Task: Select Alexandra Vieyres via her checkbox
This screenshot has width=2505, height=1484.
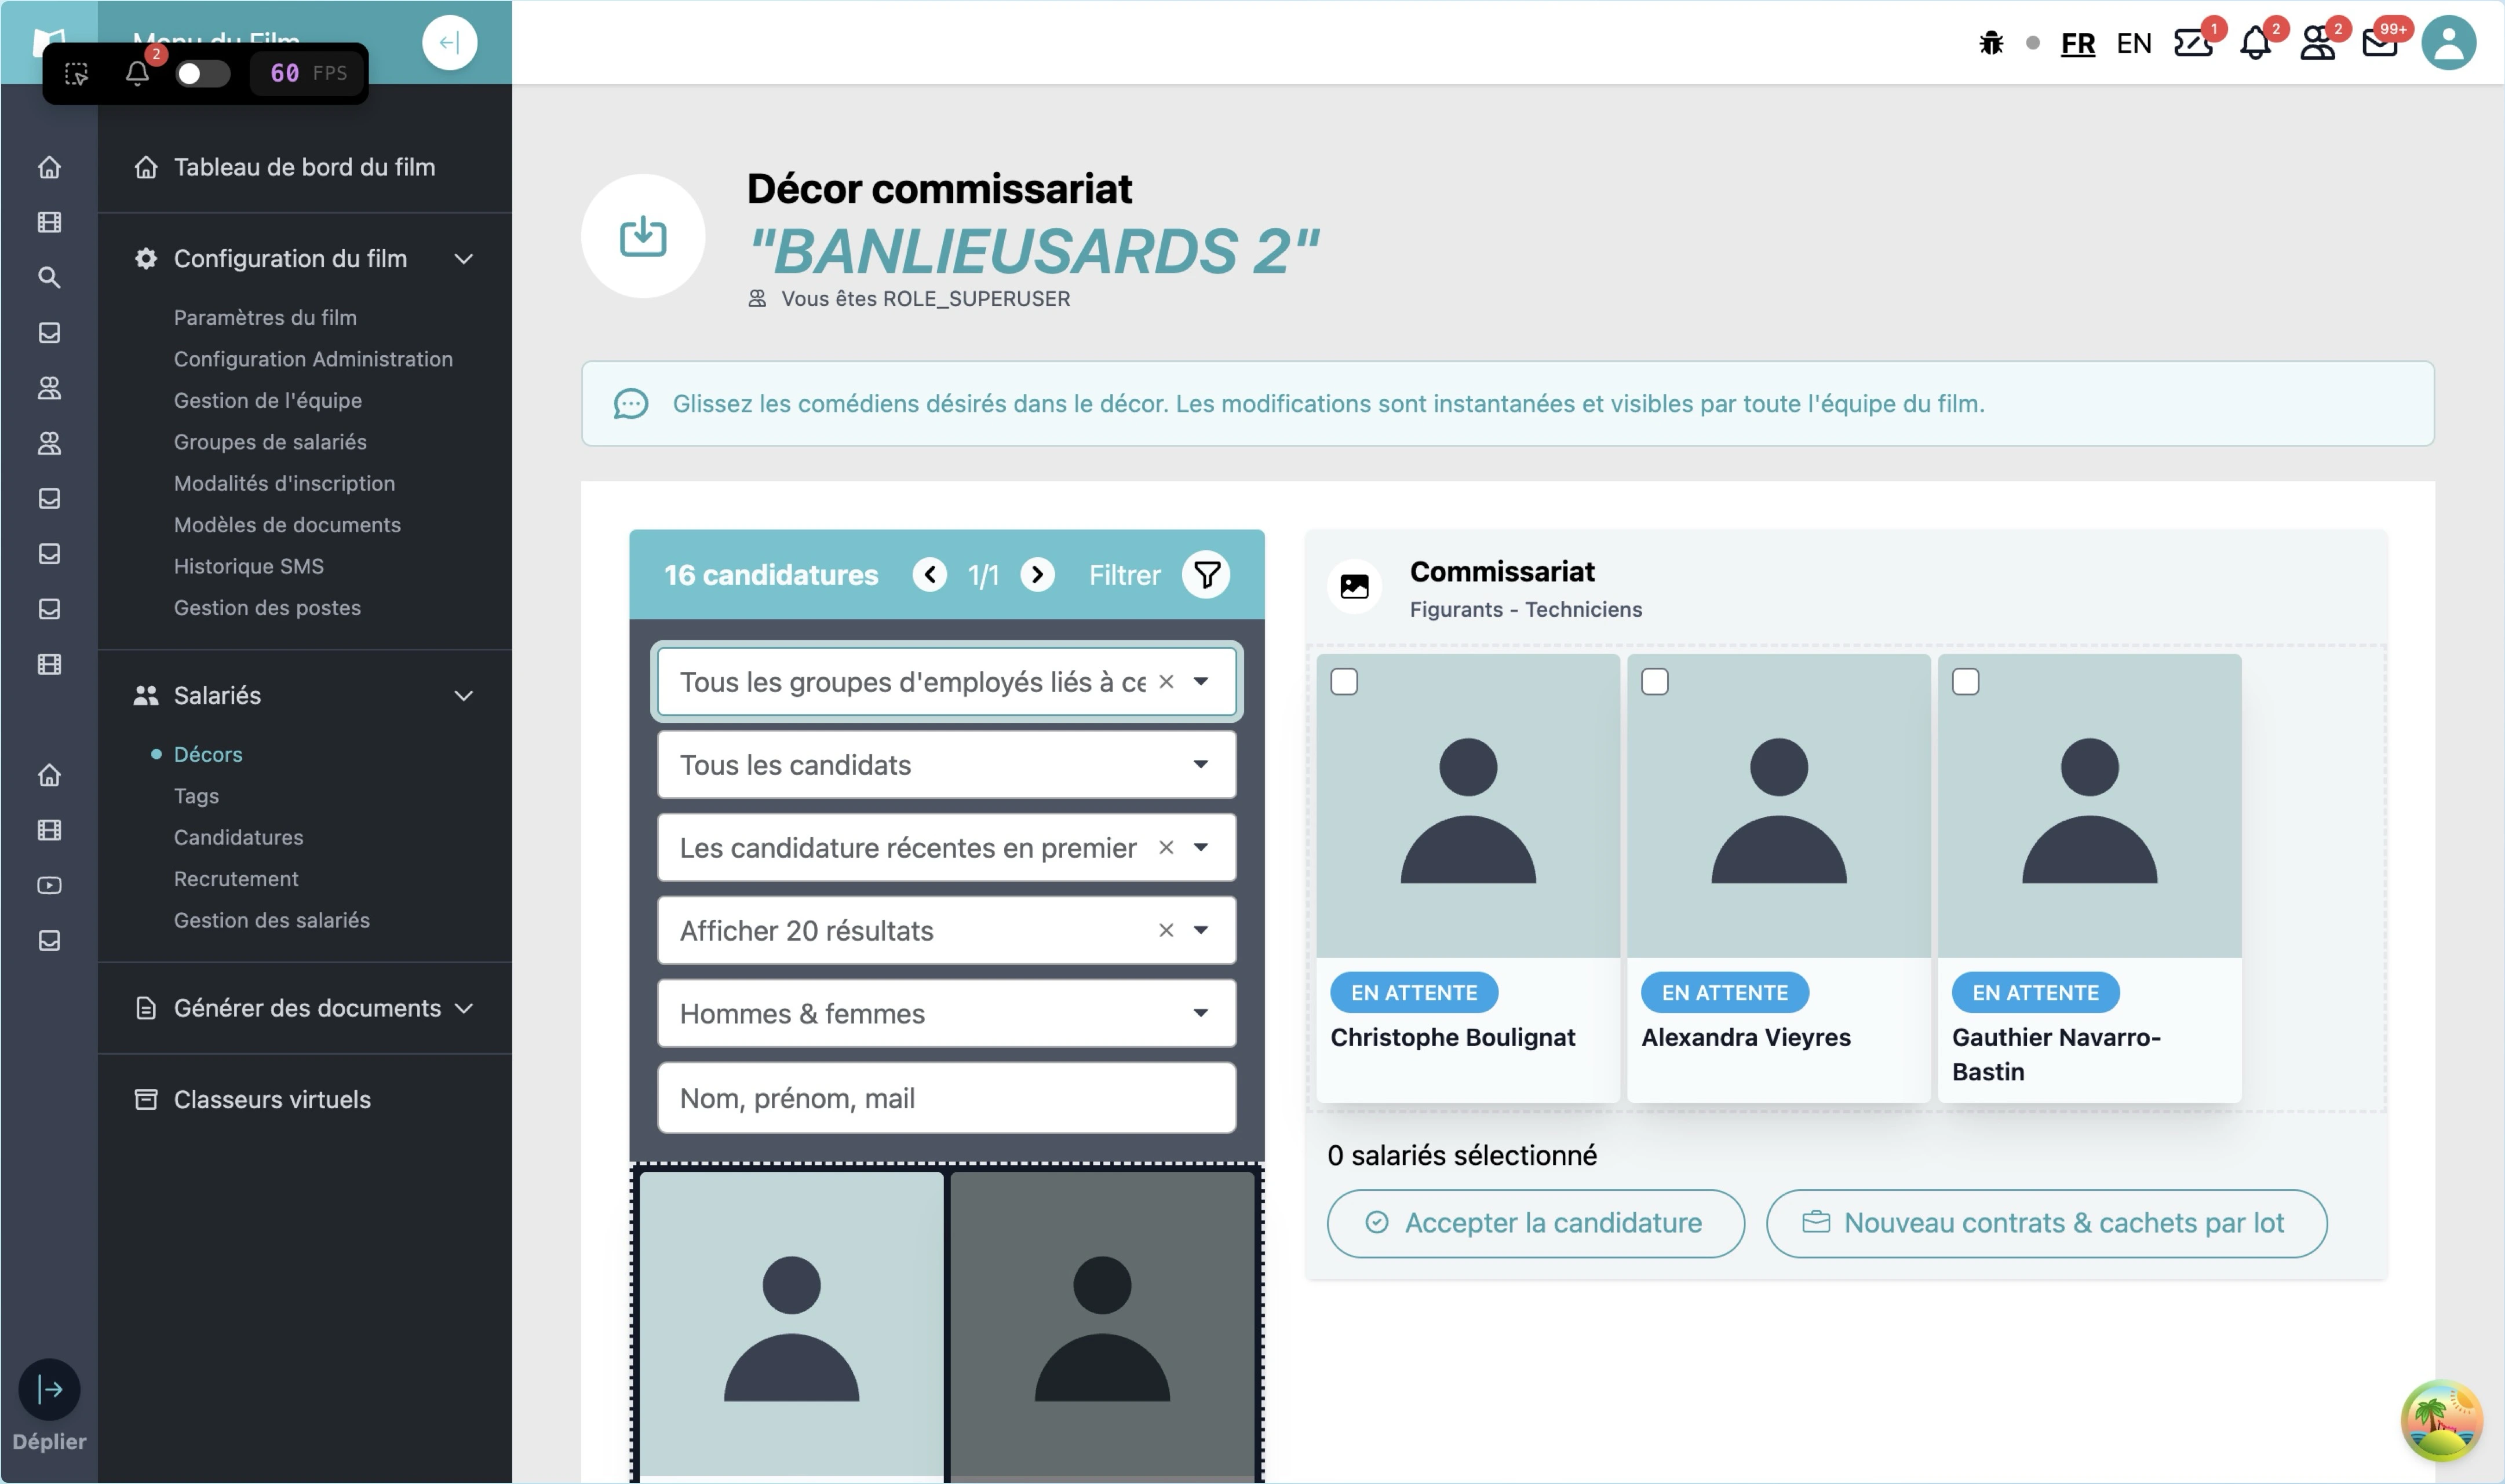Action: coord(1656,681)
